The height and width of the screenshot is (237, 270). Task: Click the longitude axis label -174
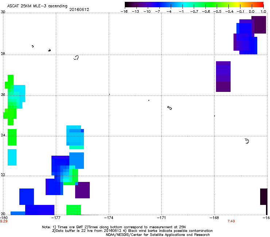coord(109,218)
